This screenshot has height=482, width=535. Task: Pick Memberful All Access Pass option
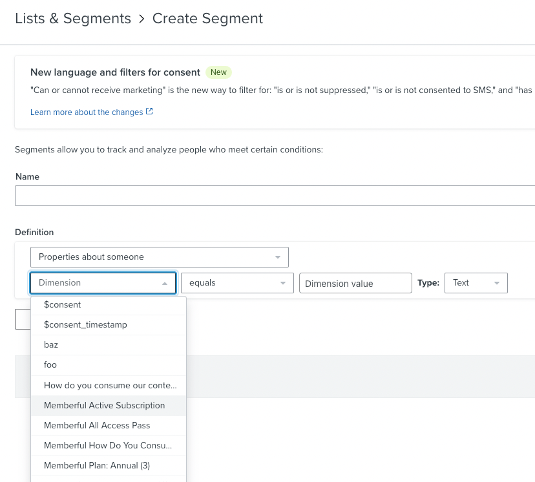click(x=97, y=426)
